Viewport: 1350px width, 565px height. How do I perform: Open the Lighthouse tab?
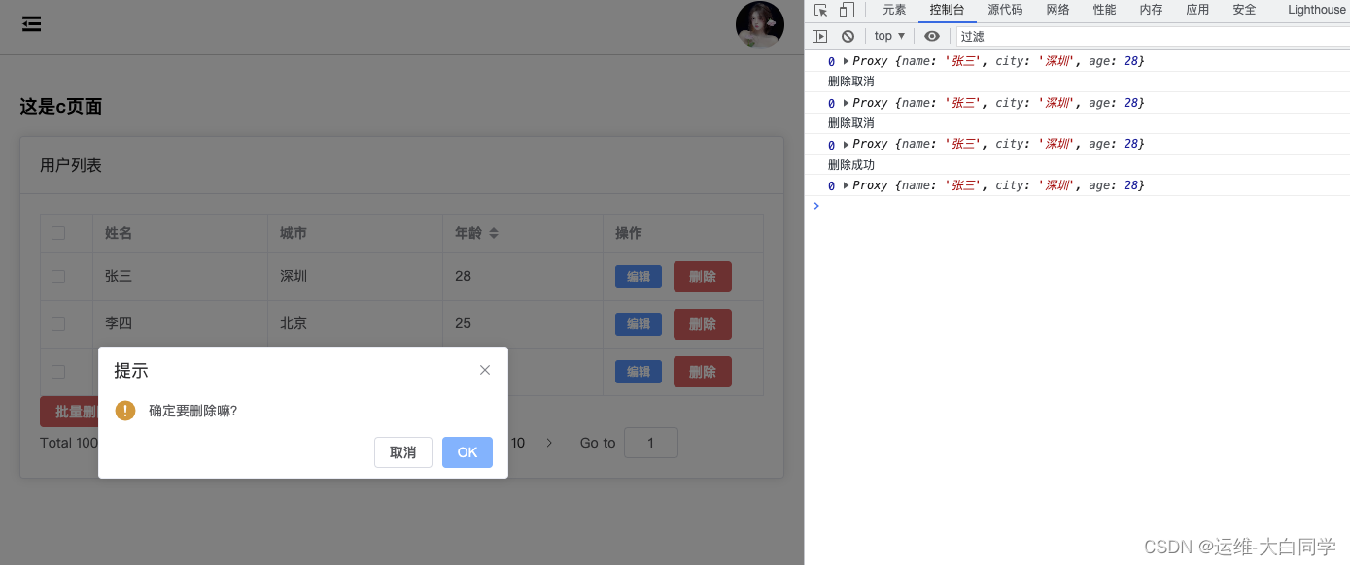tap(1317, 10)
